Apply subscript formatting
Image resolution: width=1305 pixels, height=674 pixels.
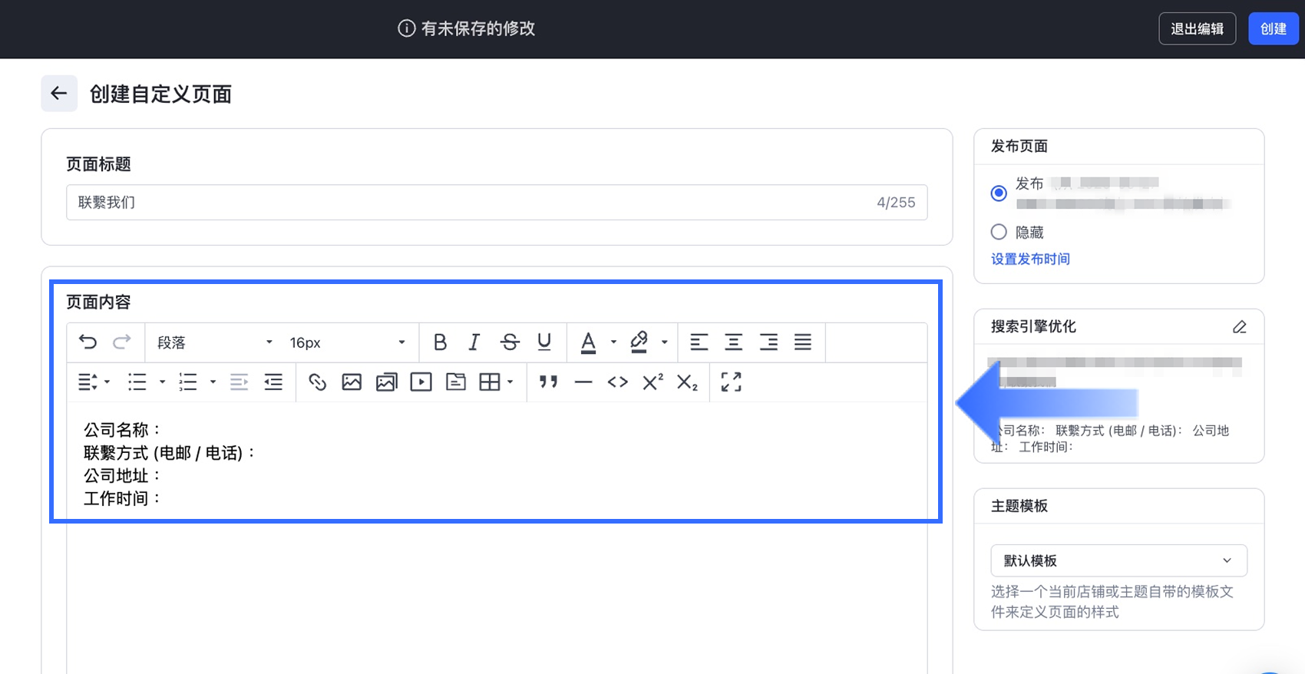click(687, 382)
